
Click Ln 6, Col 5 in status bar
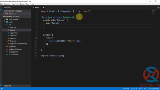click(125, 89)
